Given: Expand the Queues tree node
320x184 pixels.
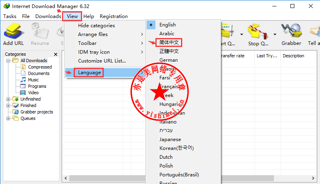Looking at the screenshot, I should 8,118.
